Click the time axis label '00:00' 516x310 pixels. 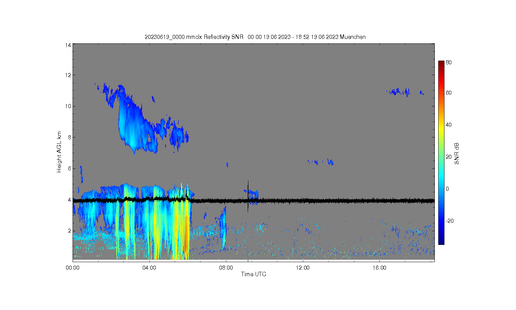[x=73, y=268]
